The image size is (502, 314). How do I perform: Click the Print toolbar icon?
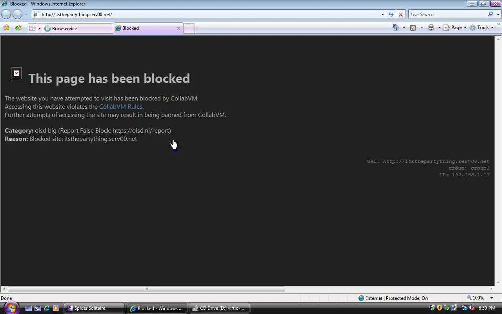(x=431, y=27)
